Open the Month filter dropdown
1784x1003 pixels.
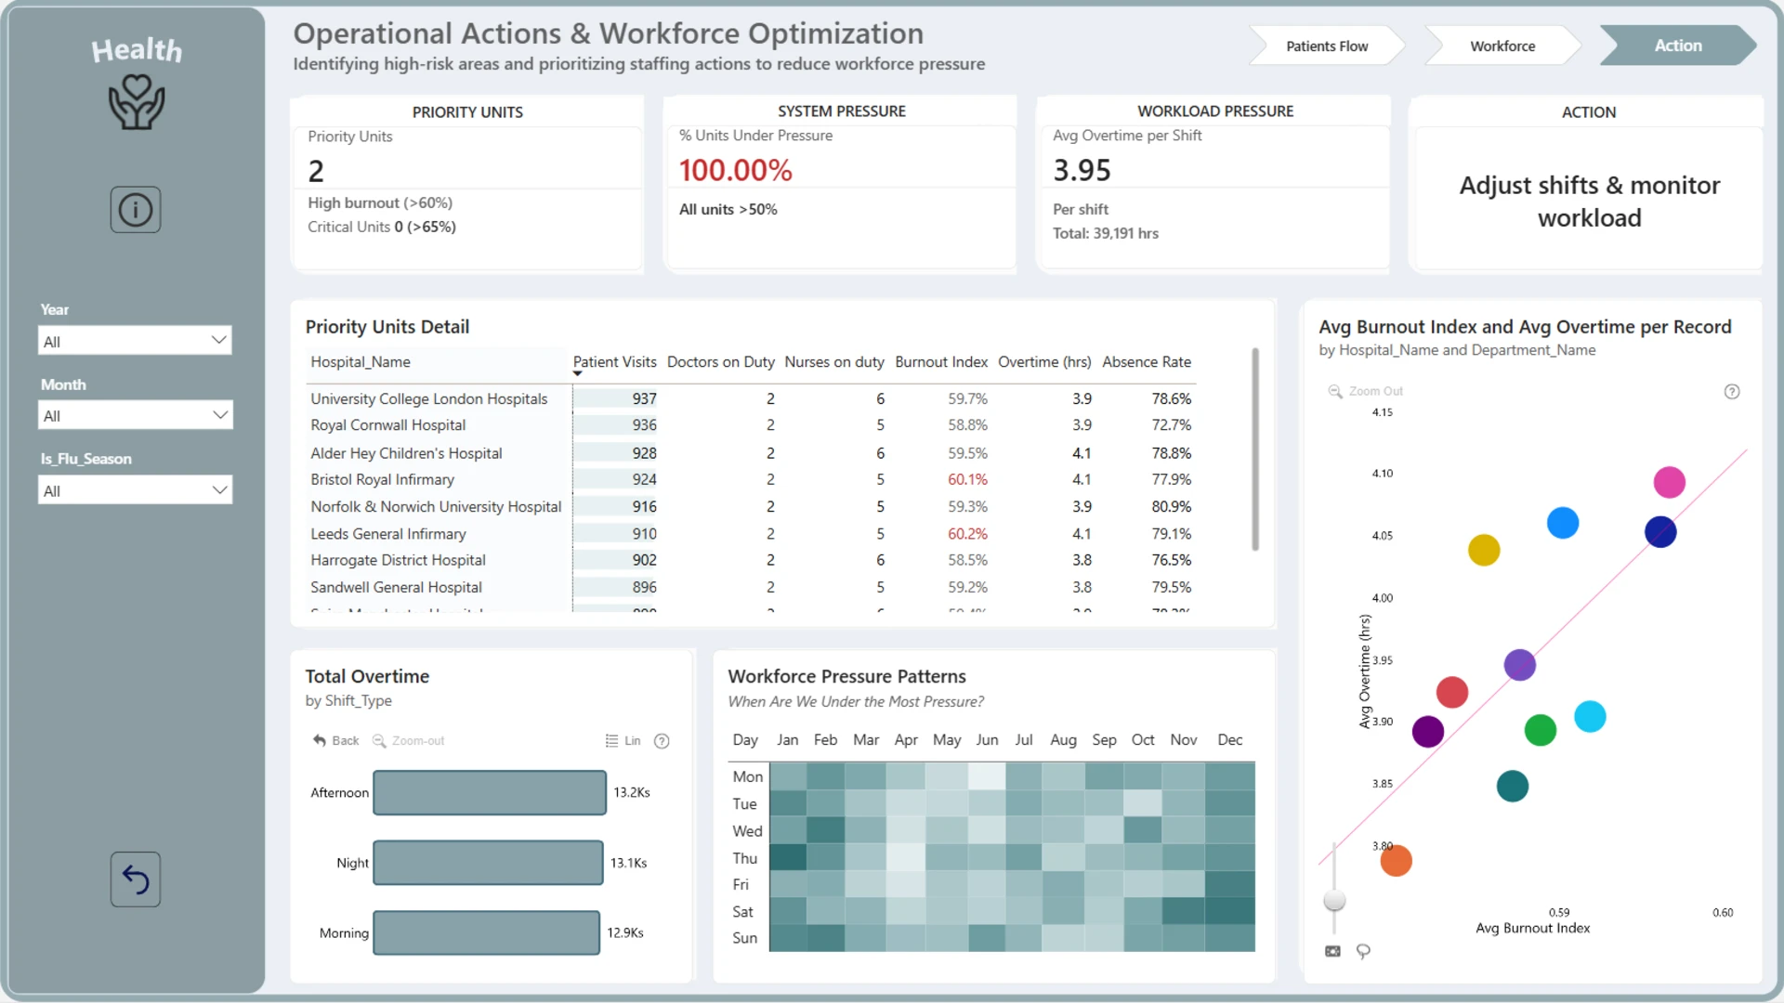tap(135, 415)
